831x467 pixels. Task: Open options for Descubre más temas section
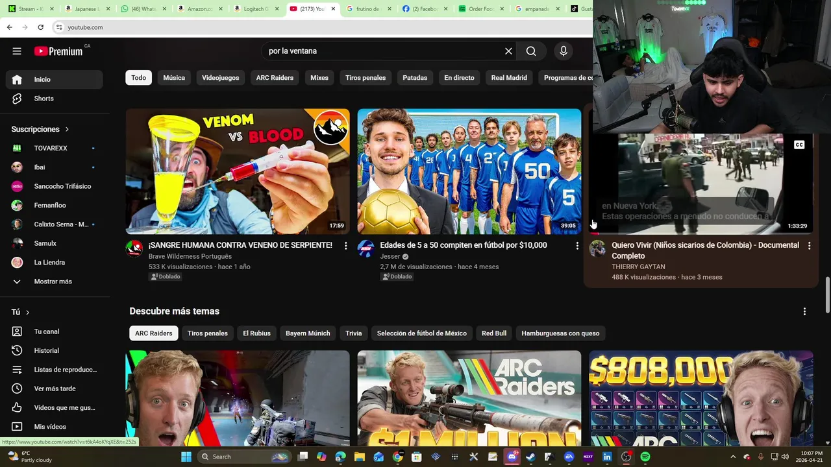(x=804, y=311)
